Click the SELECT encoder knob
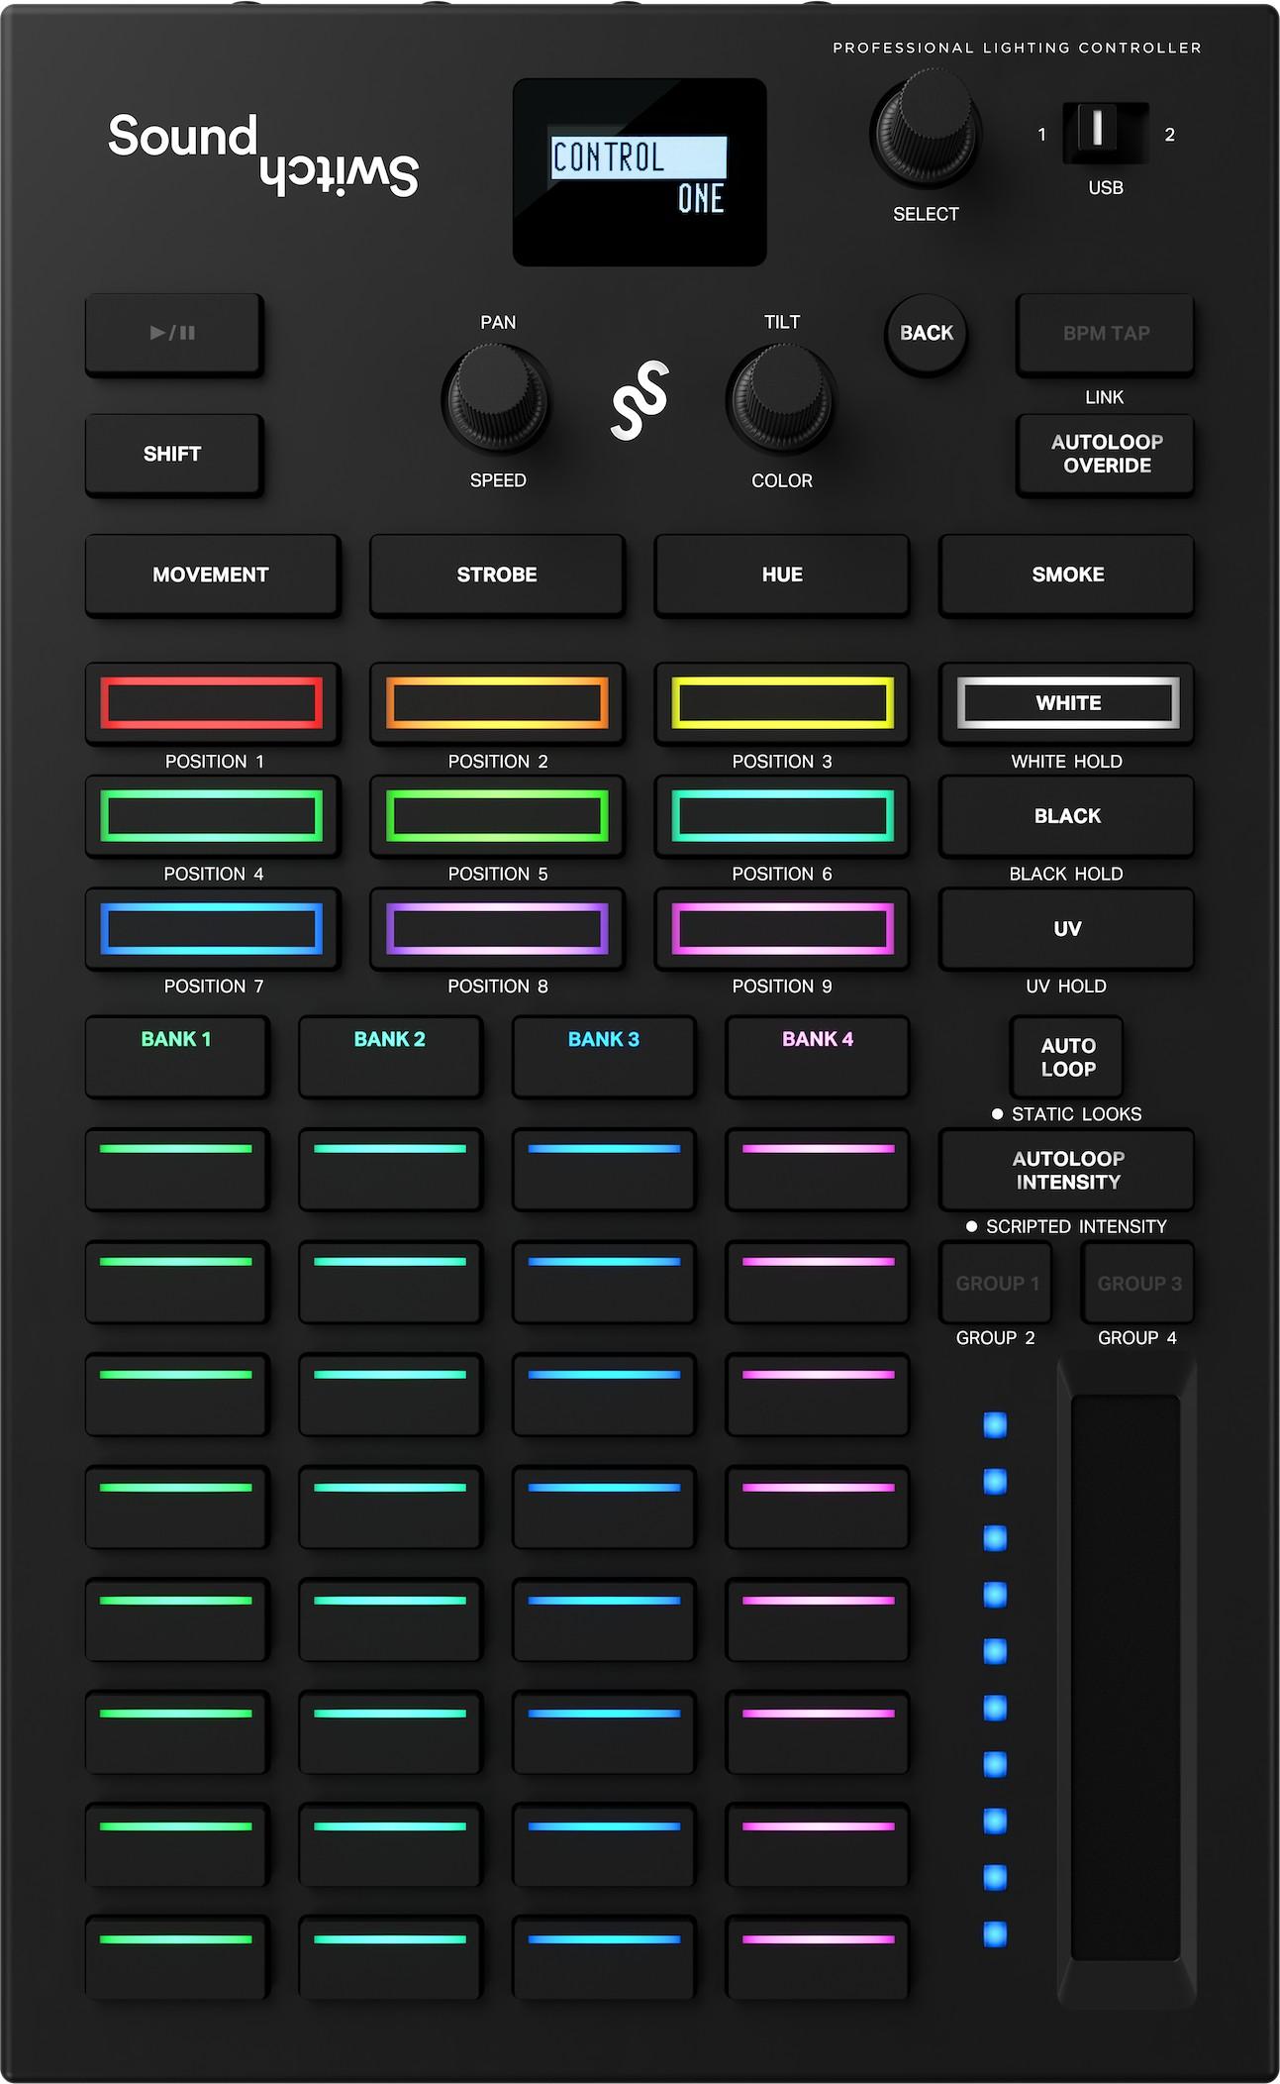The width and height of the screenshot is (1280, 2084). pos(926,130)
